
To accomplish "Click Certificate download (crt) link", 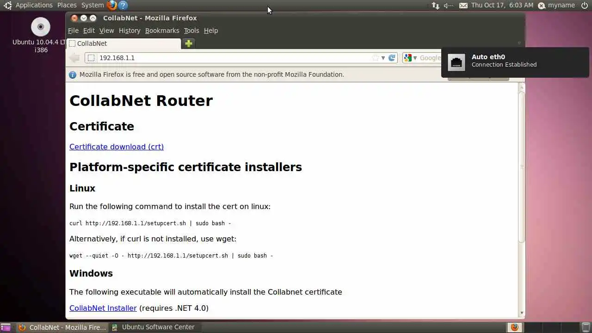I will pyautogui.click(x=117, y=147).
